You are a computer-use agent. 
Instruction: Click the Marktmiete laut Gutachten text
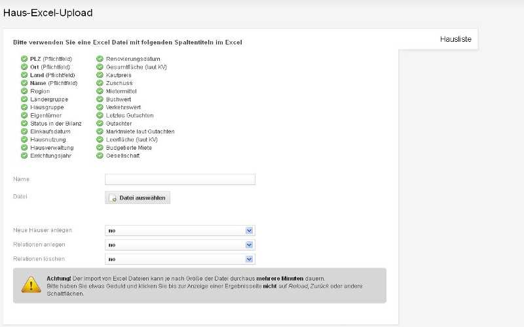tap(140, 131)
